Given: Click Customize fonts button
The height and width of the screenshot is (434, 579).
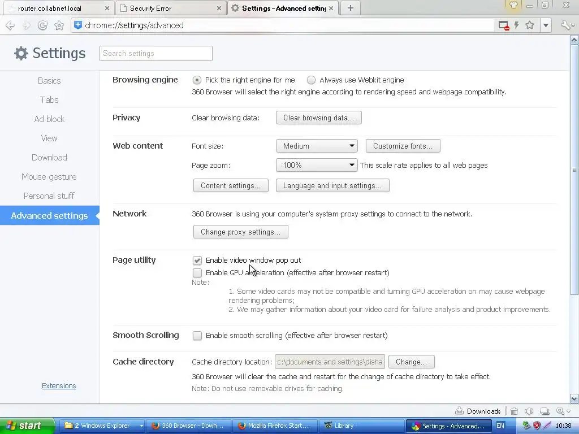Looking at the screenshot, I should [x=403, y=146].
